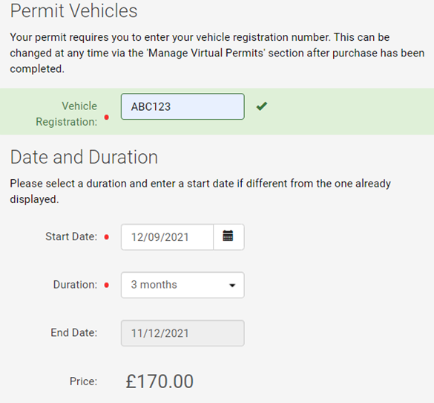Click red required dot beside Vehicle Registration

(107, 117)
